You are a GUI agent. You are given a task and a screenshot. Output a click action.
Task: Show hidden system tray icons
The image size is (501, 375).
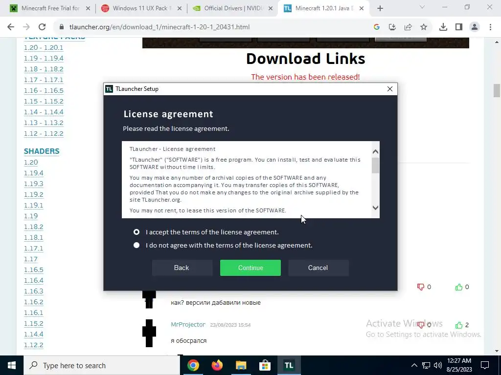[x=414, y=365]
